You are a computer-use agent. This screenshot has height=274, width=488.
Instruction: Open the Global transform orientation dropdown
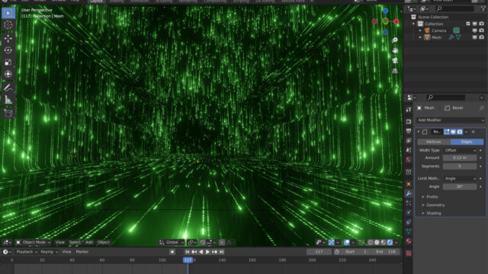172,242
